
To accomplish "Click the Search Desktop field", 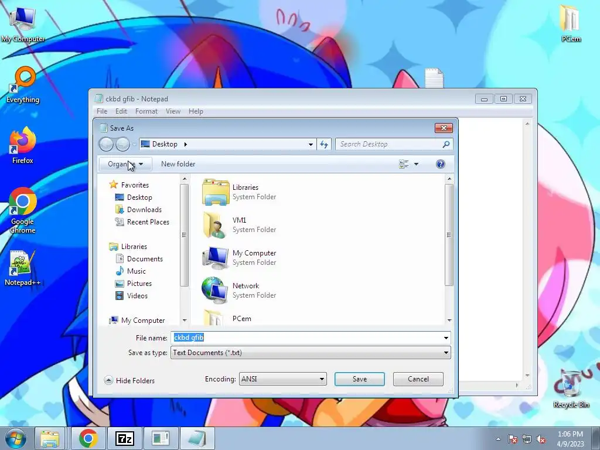I will pyautogui.click(x=394, y=144).
